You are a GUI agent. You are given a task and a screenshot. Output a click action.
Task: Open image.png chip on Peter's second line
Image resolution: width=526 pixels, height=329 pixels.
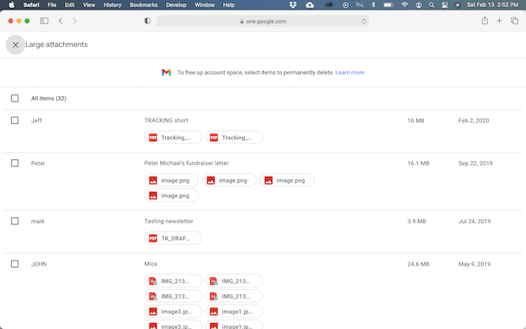tap(171, 196)
